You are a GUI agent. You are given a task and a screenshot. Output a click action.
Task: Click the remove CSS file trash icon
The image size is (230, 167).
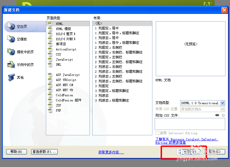pyautogui.click(x=223, y=115)
